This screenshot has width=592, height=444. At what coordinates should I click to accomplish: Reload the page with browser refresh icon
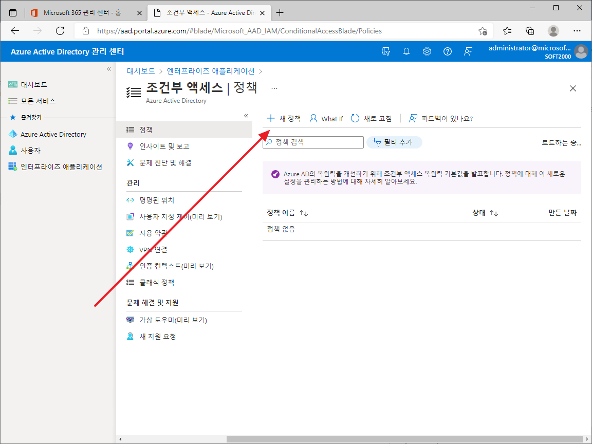click(x=60, y=31)
